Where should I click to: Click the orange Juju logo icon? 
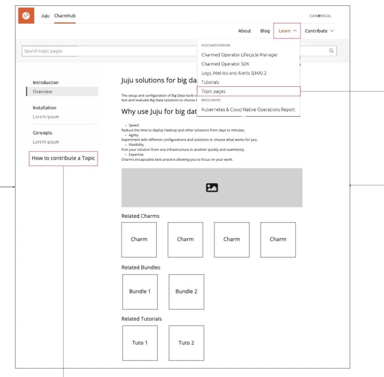click(x=26, y=15)
